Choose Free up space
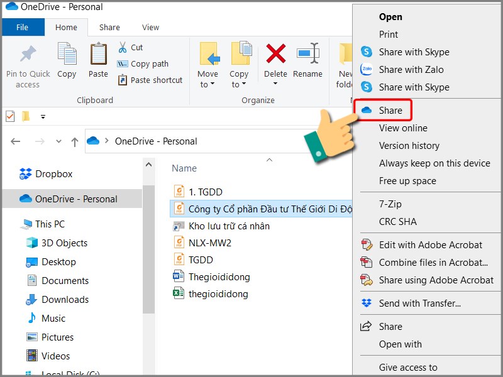Image resolution: width=503 pixels, height=377 pixels. coord(407,181)
